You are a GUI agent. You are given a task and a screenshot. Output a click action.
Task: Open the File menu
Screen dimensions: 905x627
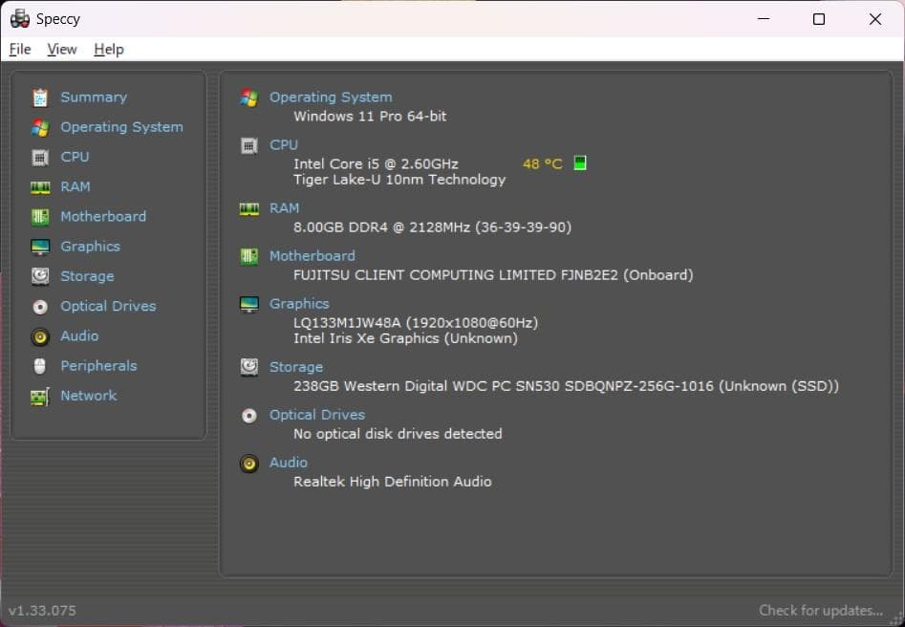tap(19, 49)
